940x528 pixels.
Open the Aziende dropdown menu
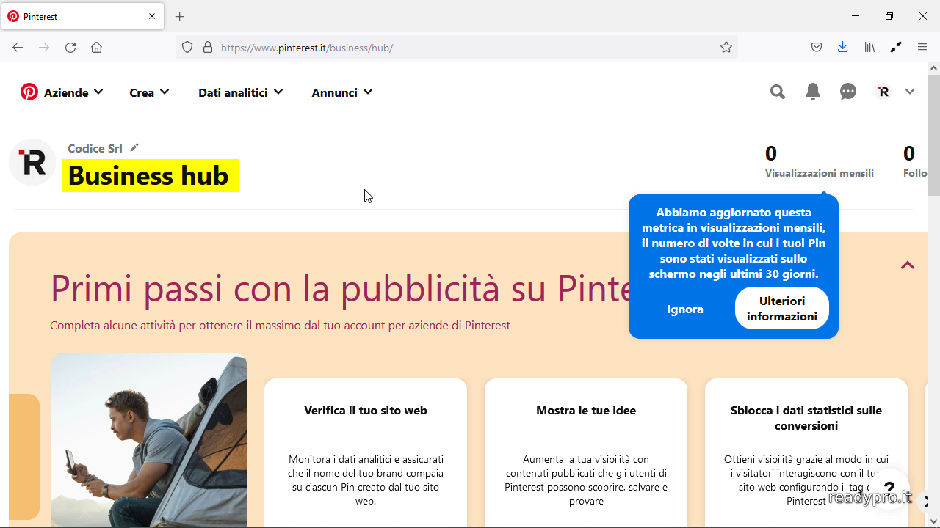(x=73, y=92)
